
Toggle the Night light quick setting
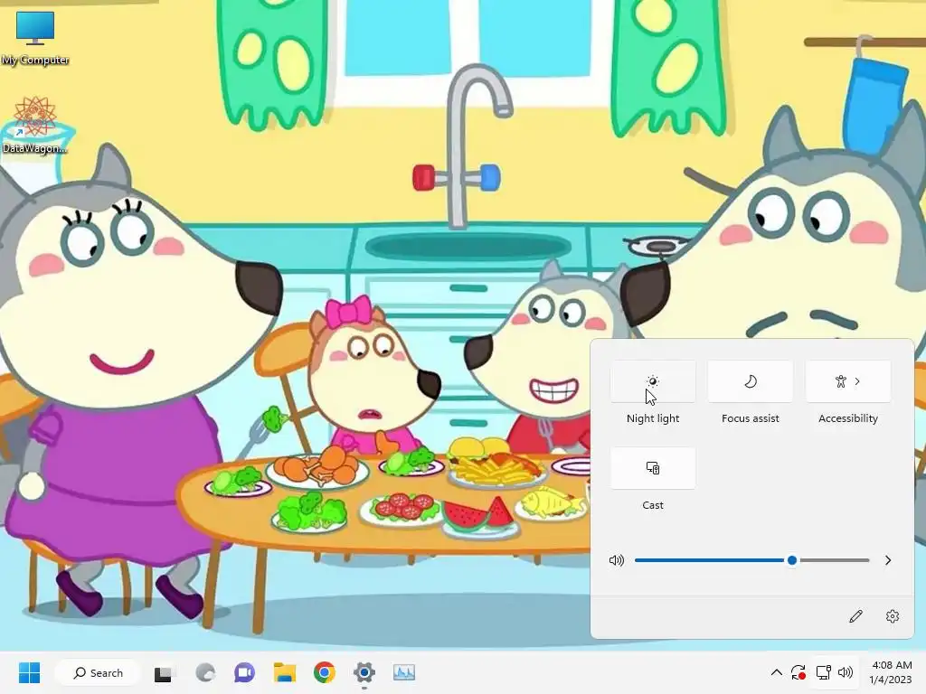(x=653, y=382)
